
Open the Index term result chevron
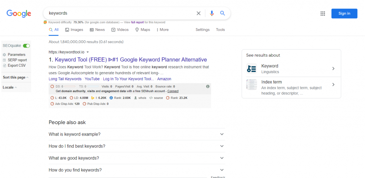pos(333,84)
